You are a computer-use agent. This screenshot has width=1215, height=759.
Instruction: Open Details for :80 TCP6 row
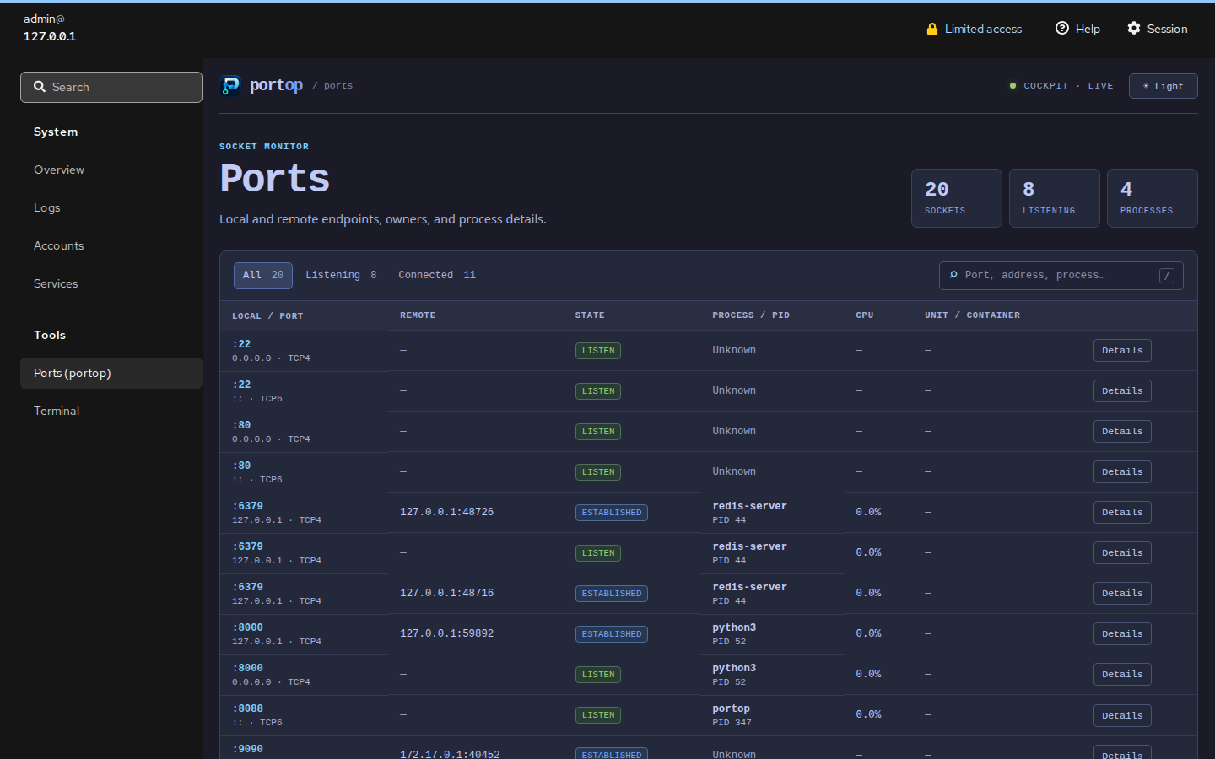(1122, 472)
